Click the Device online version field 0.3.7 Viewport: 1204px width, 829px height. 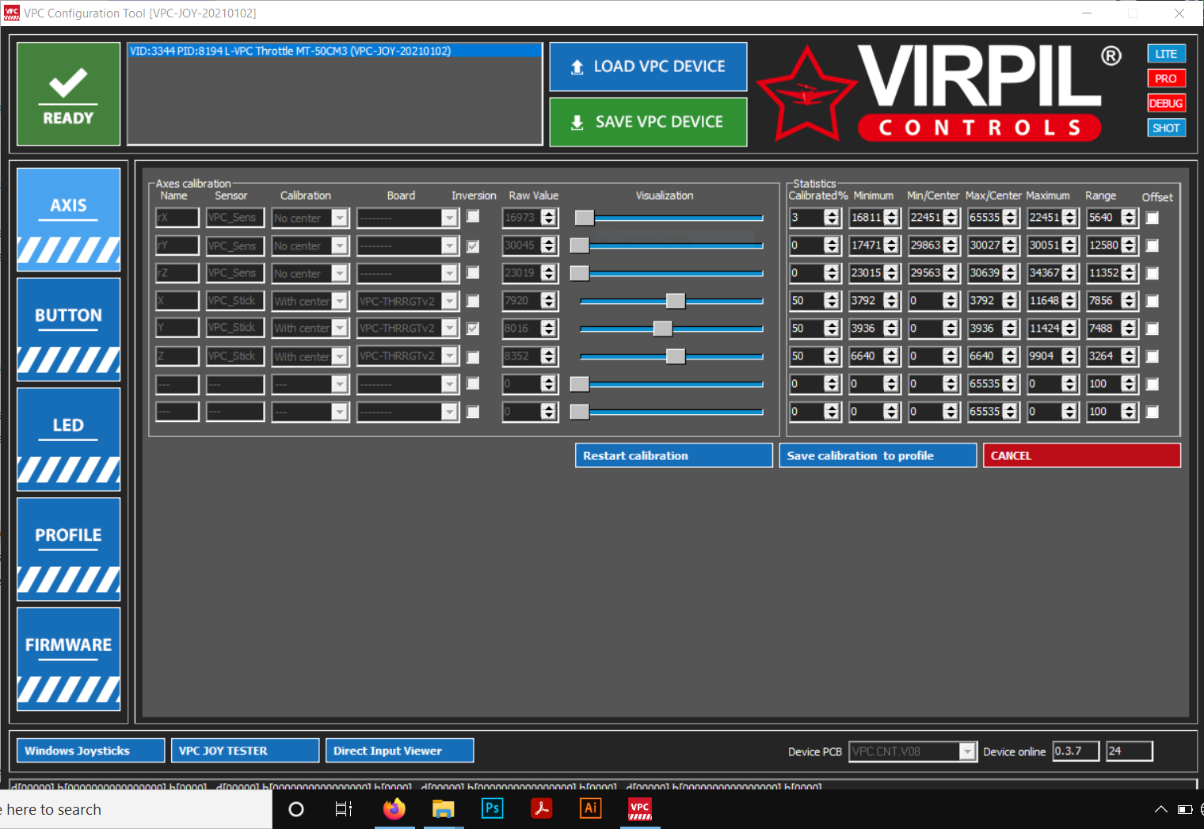pyautogui.click(x=1076, y=751)
